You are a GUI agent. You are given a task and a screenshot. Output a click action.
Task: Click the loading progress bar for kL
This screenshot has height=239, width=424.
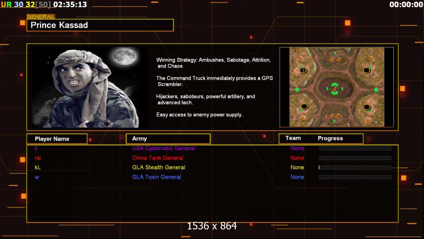point(355,168)
